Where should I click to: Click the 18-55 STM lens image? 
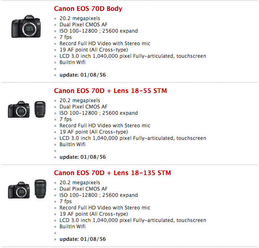point(40,109)
